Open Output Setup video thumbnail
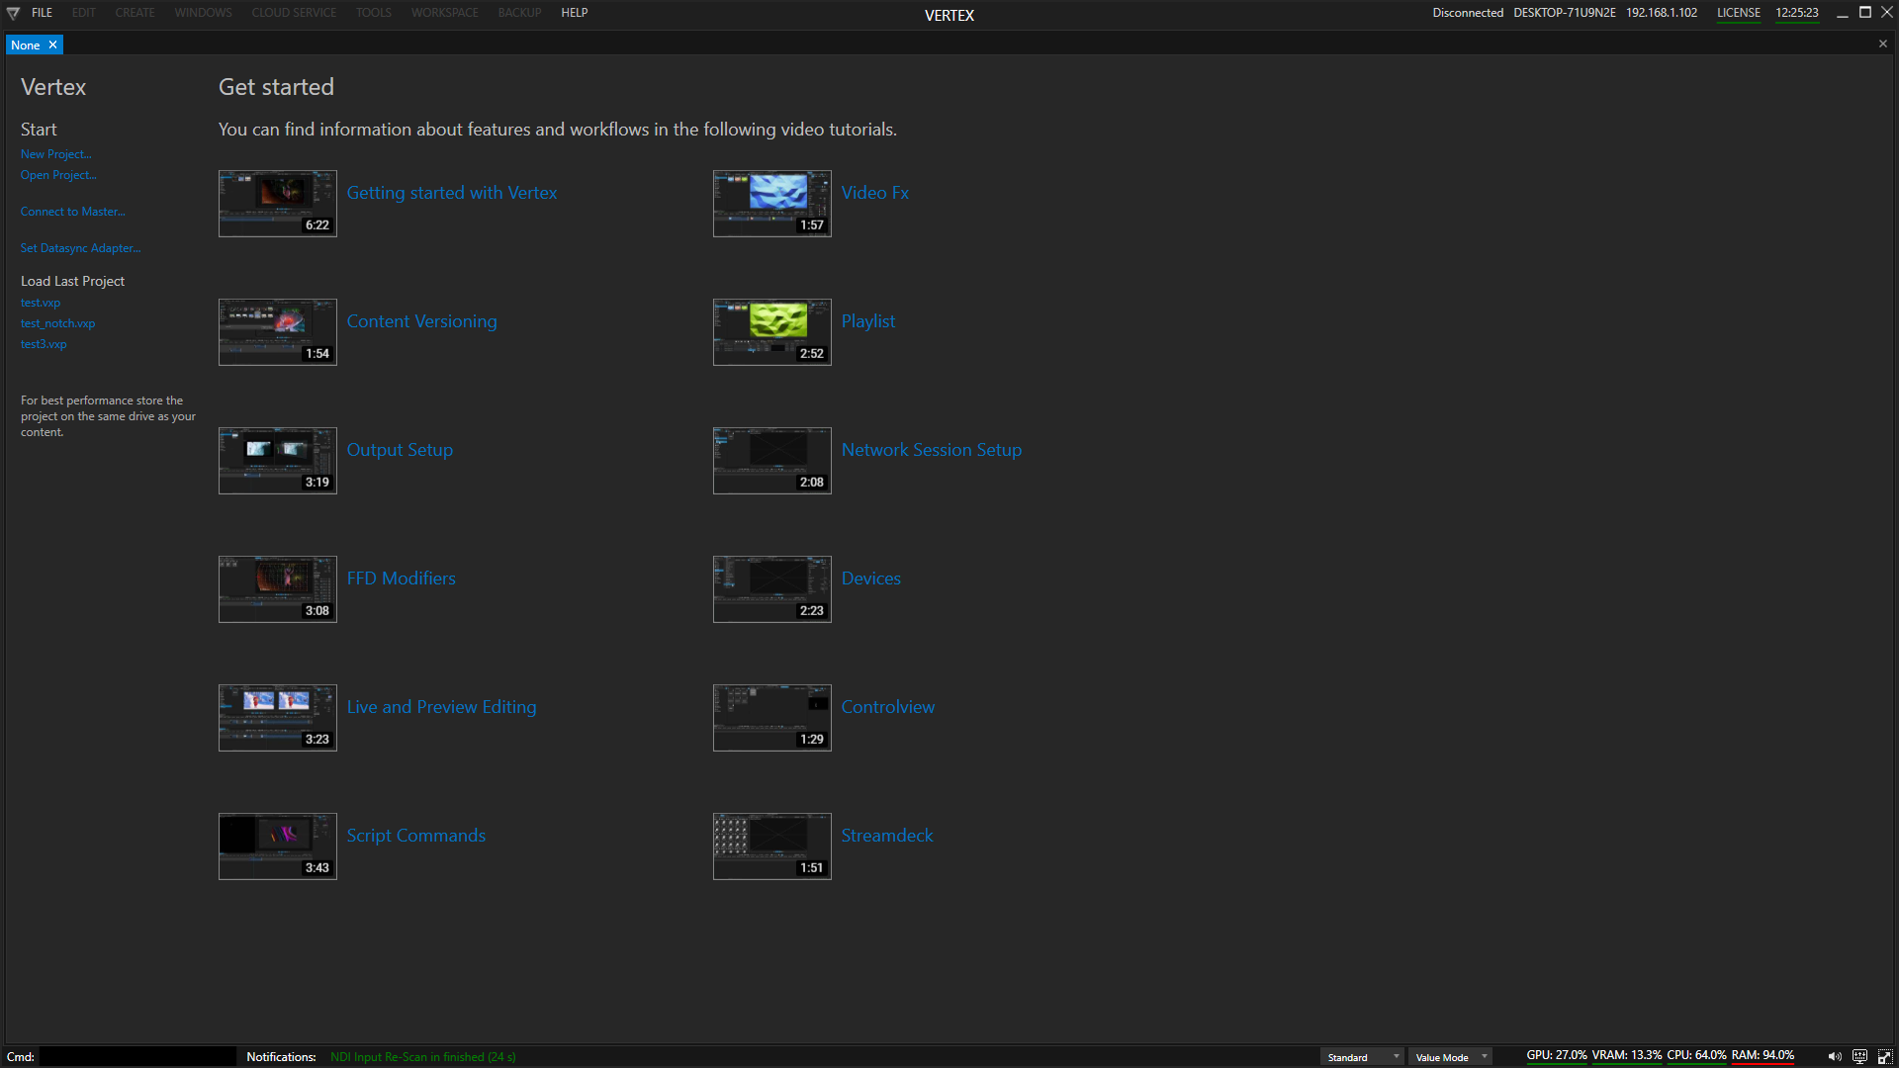Screen dimensions: 1899x1068 tap(278, 461)
